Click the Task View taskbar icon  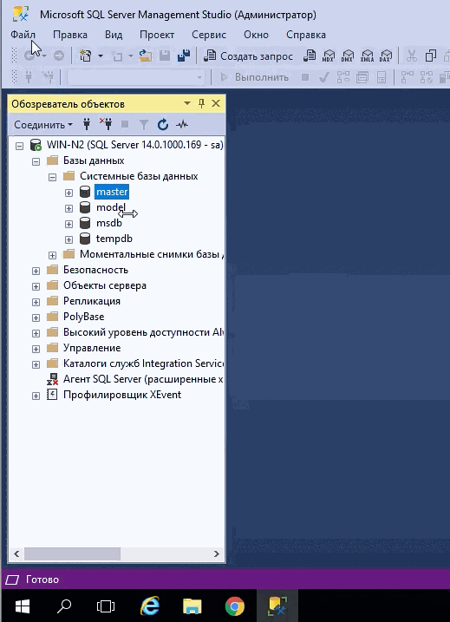click(x=106, y=606)
